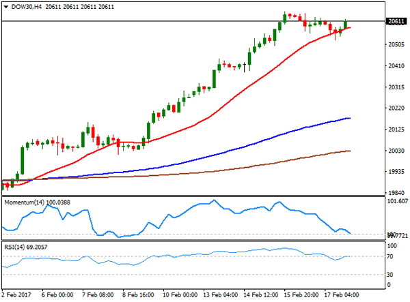Click the dropdown triangle beside DOW30,H4
The height and width of the screenshot is (302, 410).
point(6,7)
